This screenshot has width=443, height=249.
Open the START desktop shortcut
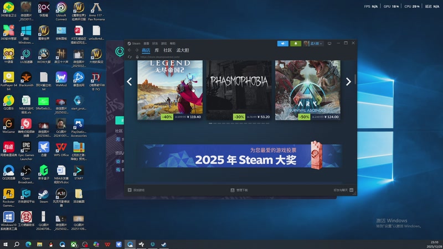click(x=79, y=173)
